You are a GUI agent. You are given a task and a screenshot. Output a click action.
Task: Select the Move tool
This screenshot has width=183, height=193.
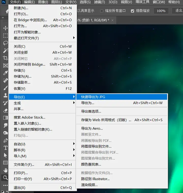click(5, 28)
